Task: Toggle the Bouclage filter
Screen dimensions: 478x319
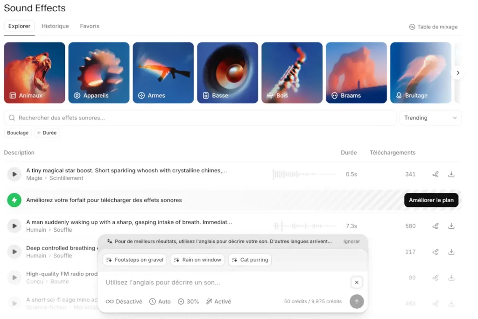Action: point(18,133)
